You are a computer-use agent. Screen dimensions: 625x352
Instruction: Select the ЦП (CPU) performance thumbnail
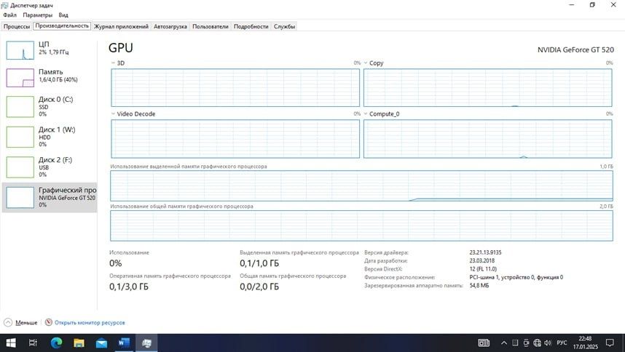(50, 49)
